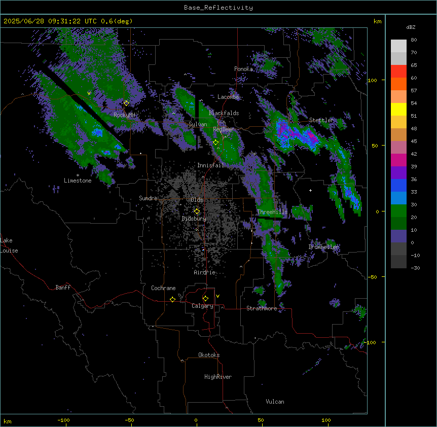Viewport: 437px width, 427px height.
Task: Select the Vulcan label
Action: point(275,402)
